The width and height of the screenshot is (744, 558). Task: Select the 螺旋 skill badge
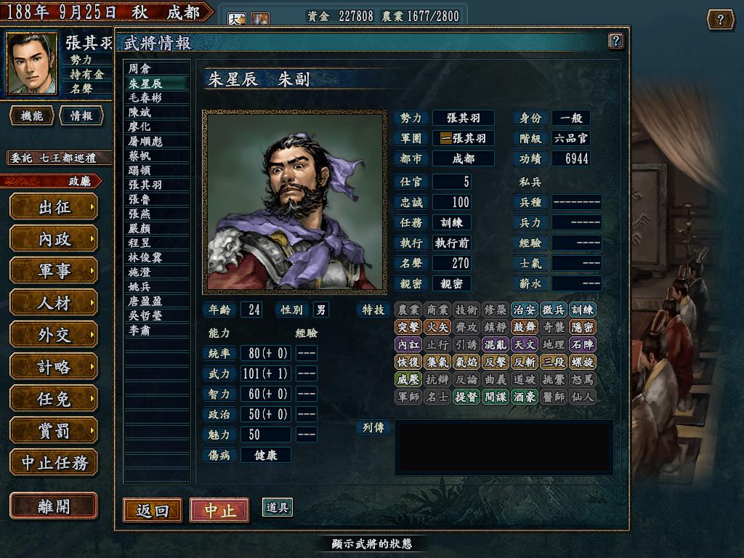tap(582, 362)
